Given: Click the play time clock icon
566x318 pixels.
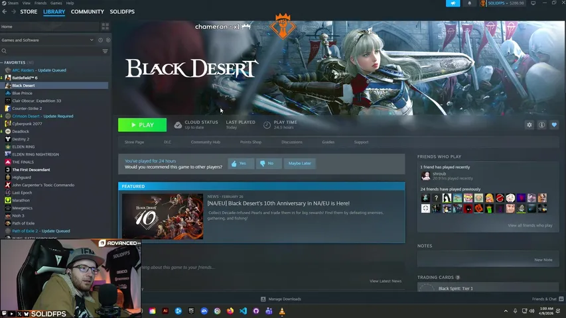Looking at the screenshot, I should pos(267,125).
